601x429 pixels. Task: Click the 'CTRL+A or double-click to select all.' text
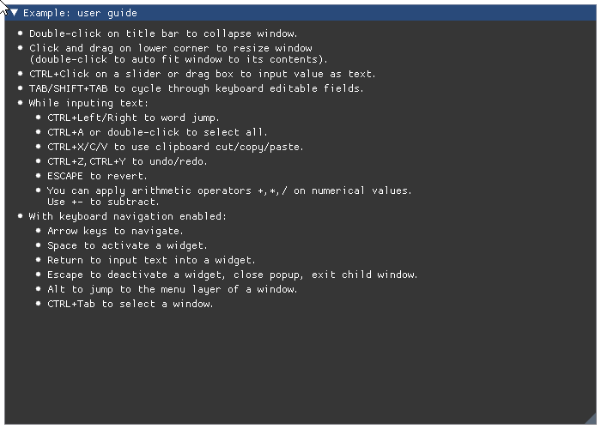(157, 132)
